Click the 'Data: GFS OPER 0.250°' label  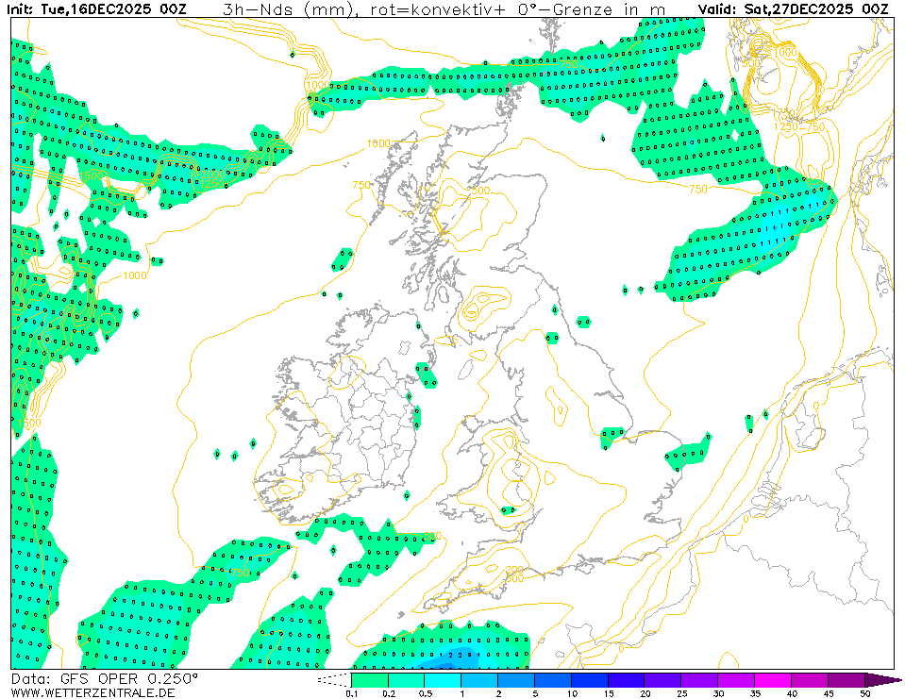pos(105,678)
